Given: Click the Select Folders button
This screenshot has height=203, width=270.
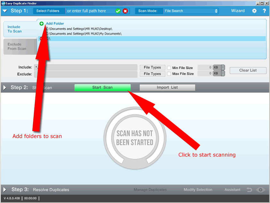Looking at the screenshot, I should point(48,11).
